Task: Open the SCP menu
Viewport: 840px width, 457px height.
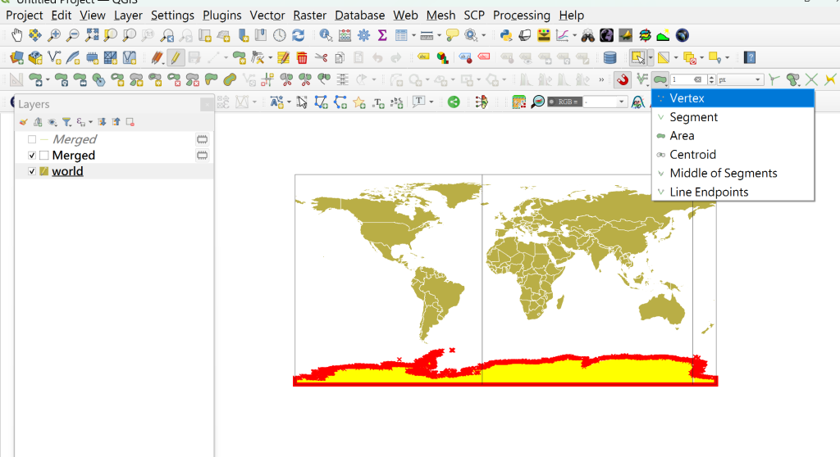Action: 474,16
